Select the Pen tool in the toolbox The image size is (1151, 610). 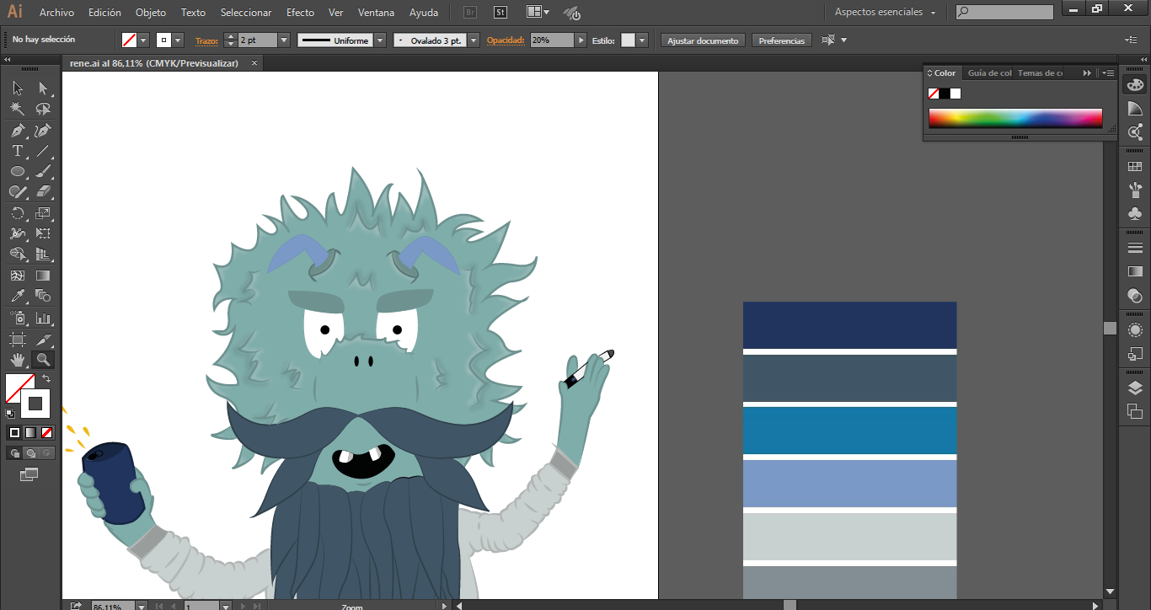(17, 131)
